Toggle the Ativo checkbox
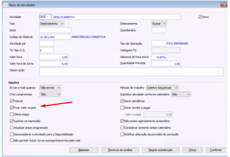 click(200, 17)
